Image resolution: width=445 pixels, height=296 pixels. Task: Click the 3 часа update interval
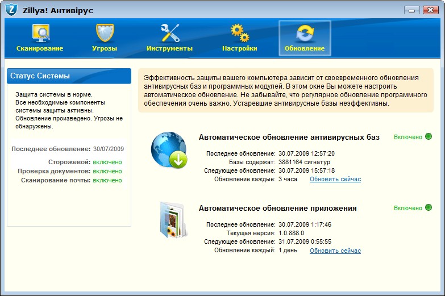288,179
